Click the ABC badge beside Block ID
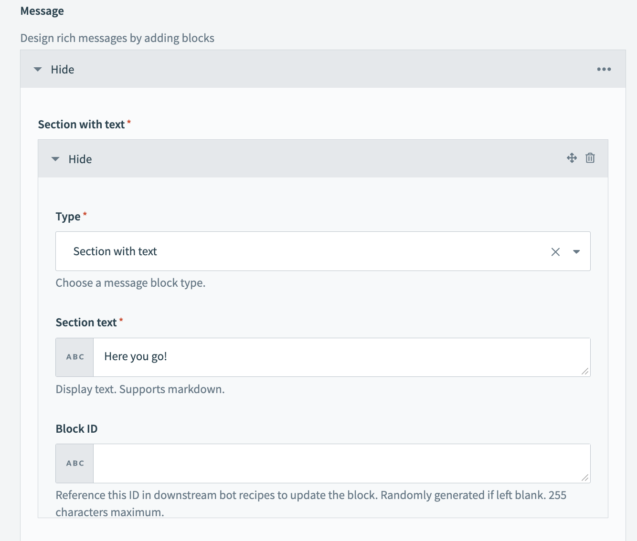The height and width of the screenshot is (541, 637). pyautogui.click(x=75, y=463)
